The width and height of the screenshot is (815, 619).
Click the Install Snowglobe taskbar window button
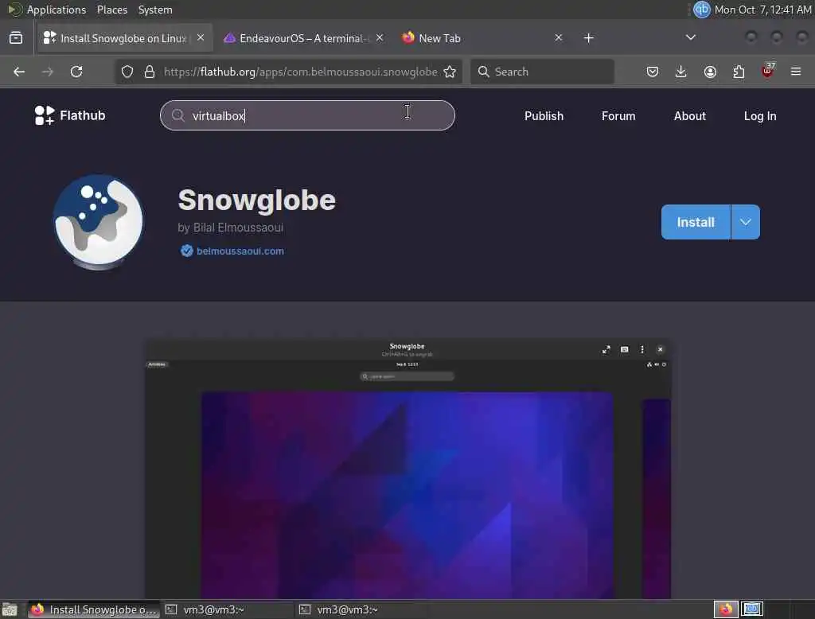click(x=94, y=609)
